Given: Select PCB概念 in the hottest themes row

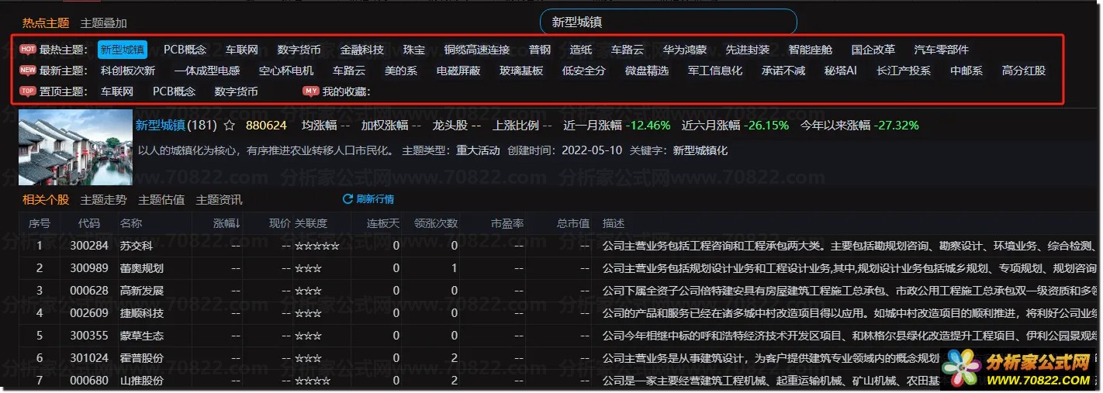Looking at the screenshot, I should 185,50.
